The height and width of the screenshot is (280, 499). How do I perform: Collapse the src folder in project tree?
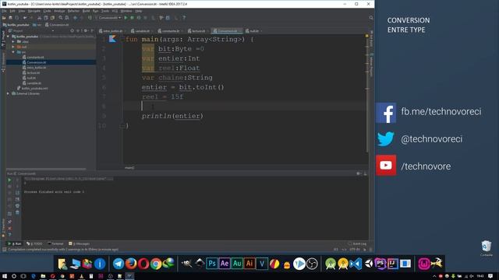tap(13, 52)
